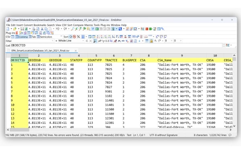Click the horizontal scrollbar right arrow

tap(231, 130)
